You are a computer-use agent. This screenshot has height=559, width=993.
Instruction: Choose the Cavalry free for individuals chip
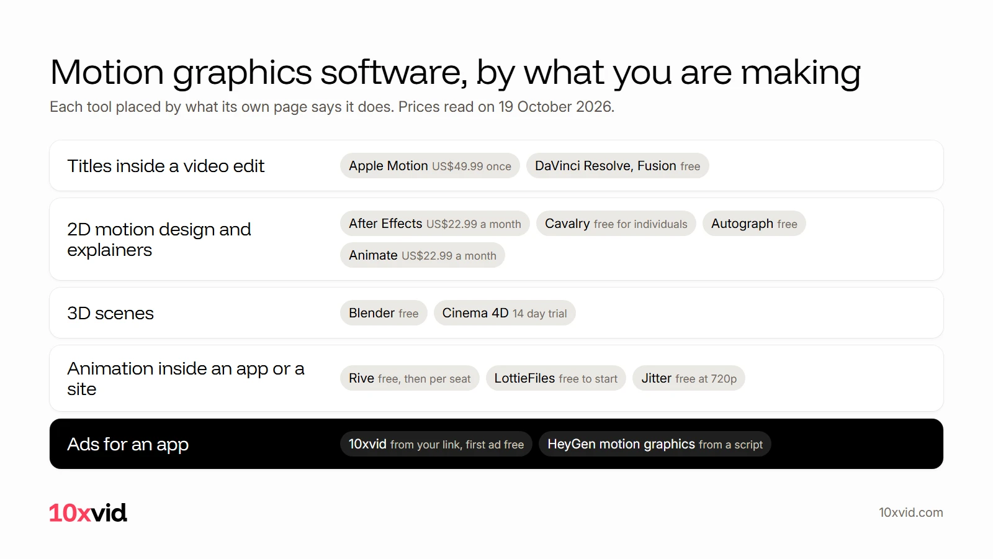pyautogui.click(x=616, y=224)
